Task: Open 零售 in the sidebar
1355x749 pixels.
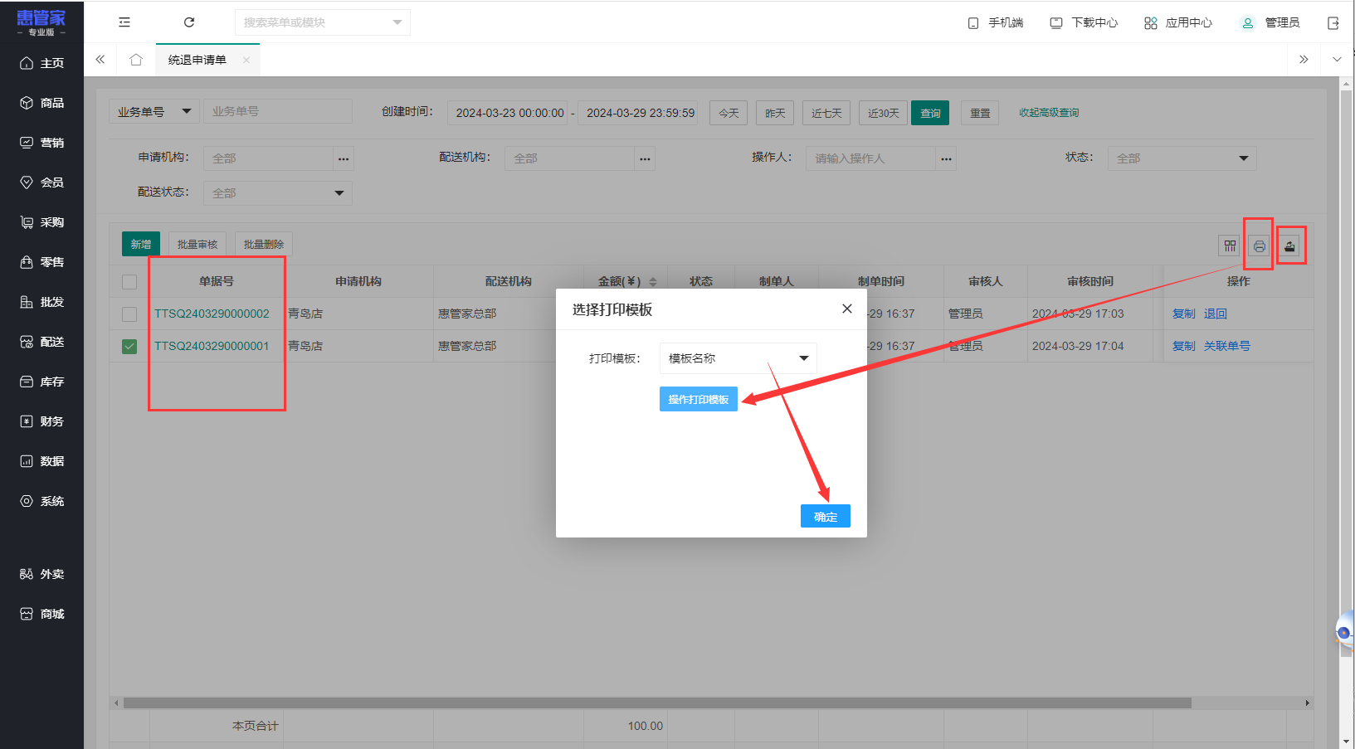Action: click(x=41, y=262)
